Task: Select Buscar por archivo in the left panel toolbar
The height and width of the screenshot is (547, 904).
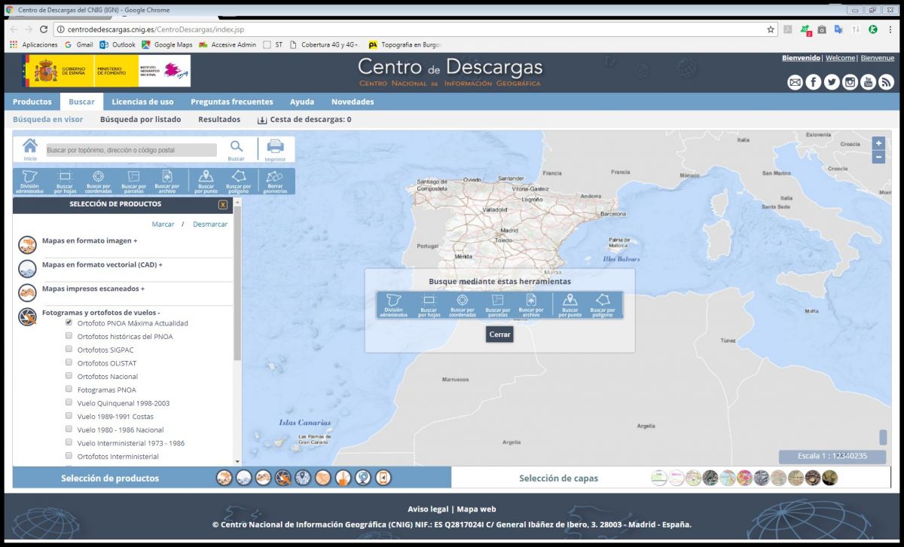Action: [167, 181]
